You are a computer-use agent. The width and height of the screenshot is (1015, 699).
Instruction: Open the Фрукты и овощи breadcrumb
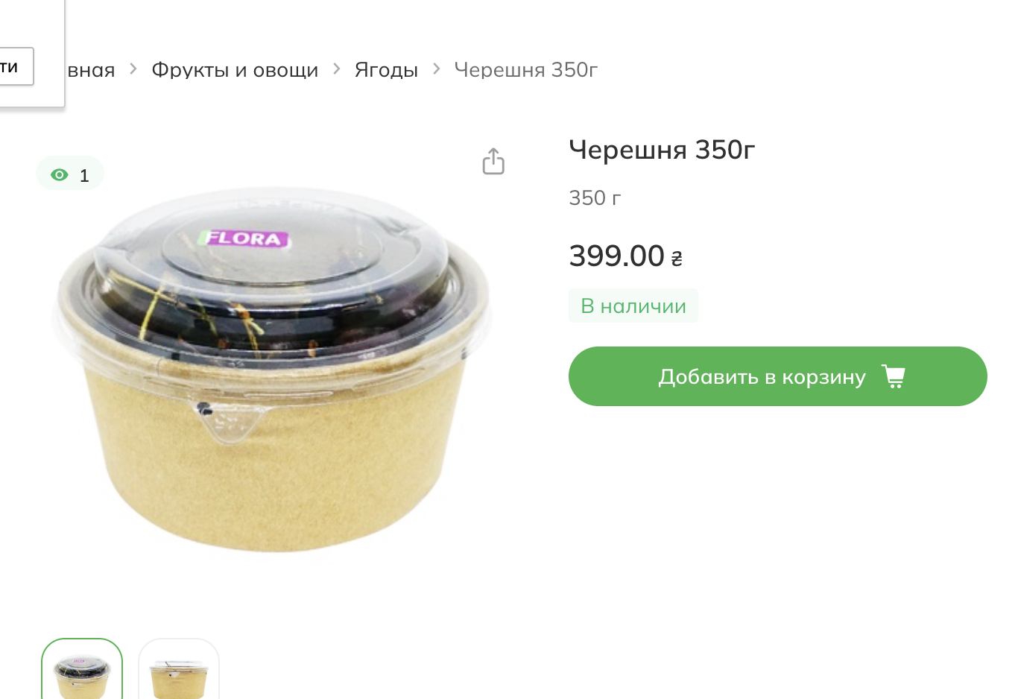point(235,69)
